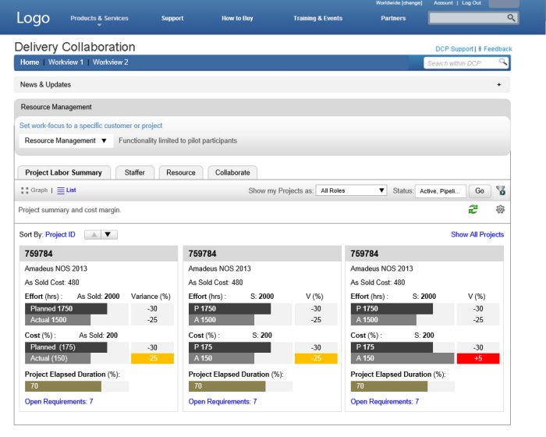Open the All Roles dropdown
Screen dimensions: 546x437
pyautogui.click(x=351, y=190)
